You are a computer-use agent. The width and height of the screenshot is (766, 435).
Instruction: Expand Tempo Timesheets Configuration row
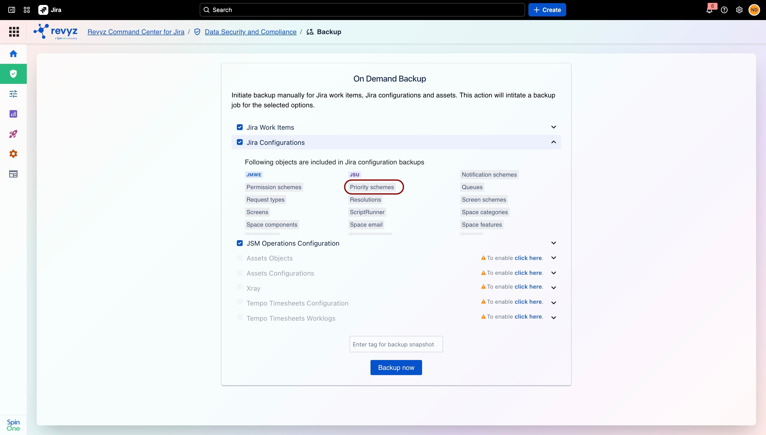point(554,303)
